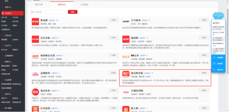Click 去报名 on the 百亿补贴 card

pyautogui.click(x=113, y=38)
